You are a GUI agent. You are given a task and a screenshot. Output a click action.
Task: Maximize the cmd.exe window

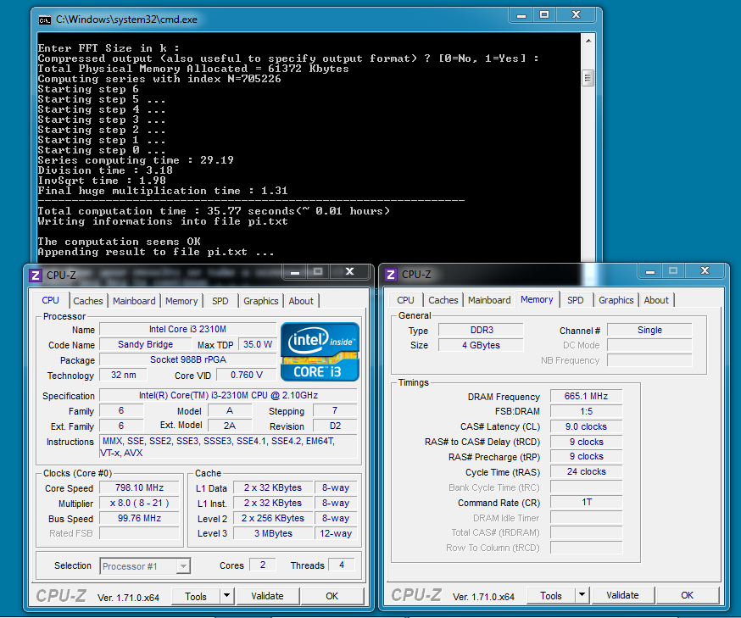click(544, 15)
